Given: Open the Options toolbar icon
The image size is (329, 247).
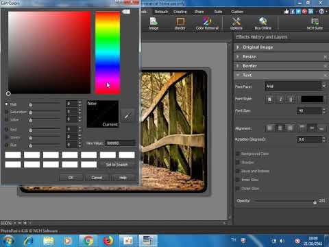Looking at the screenshot, I should tap(236, 23).
